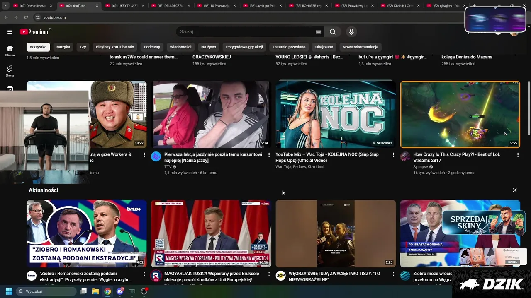Switch to the Dominik browser tab

point(32,6)
